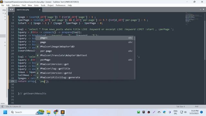Open the Help menu
The width and height of the screenshot is (206, 116).
click(70, 5)
